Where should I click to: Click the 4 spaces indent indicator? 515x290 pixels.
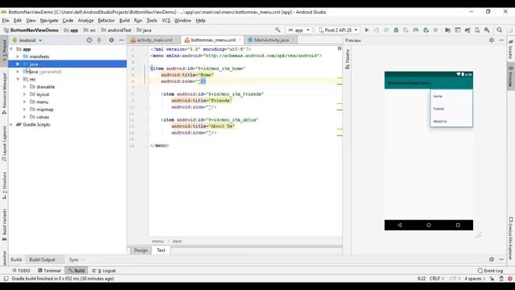[x=475, y=279]
